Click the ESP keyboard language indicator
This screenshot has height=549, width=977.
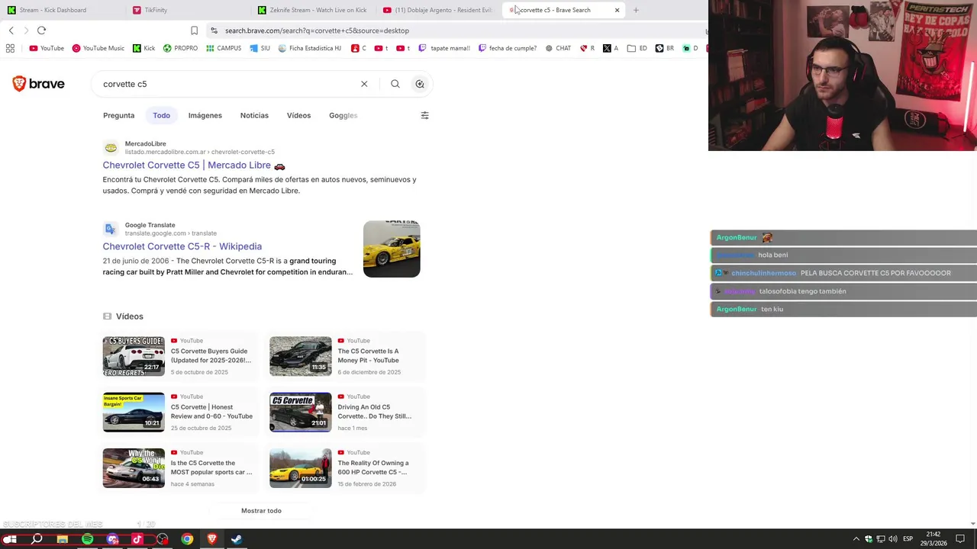coord(908,539)
